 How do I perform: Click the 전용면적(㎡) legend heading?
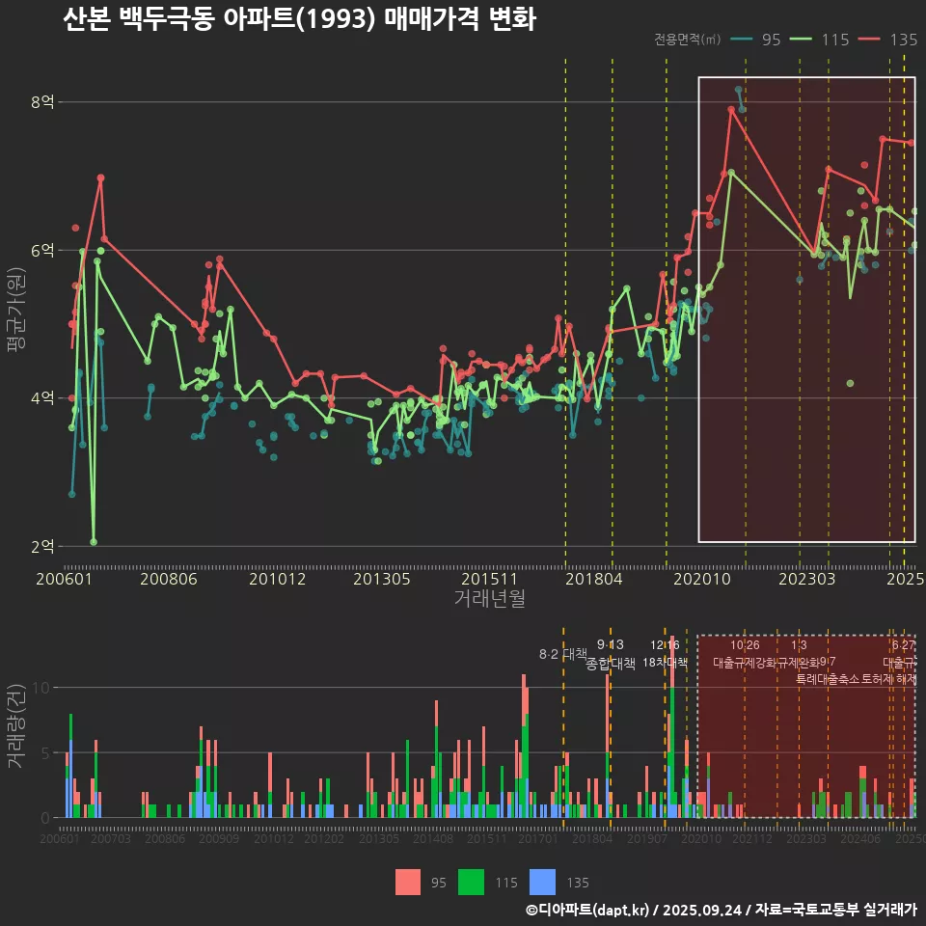click(687, 40)
